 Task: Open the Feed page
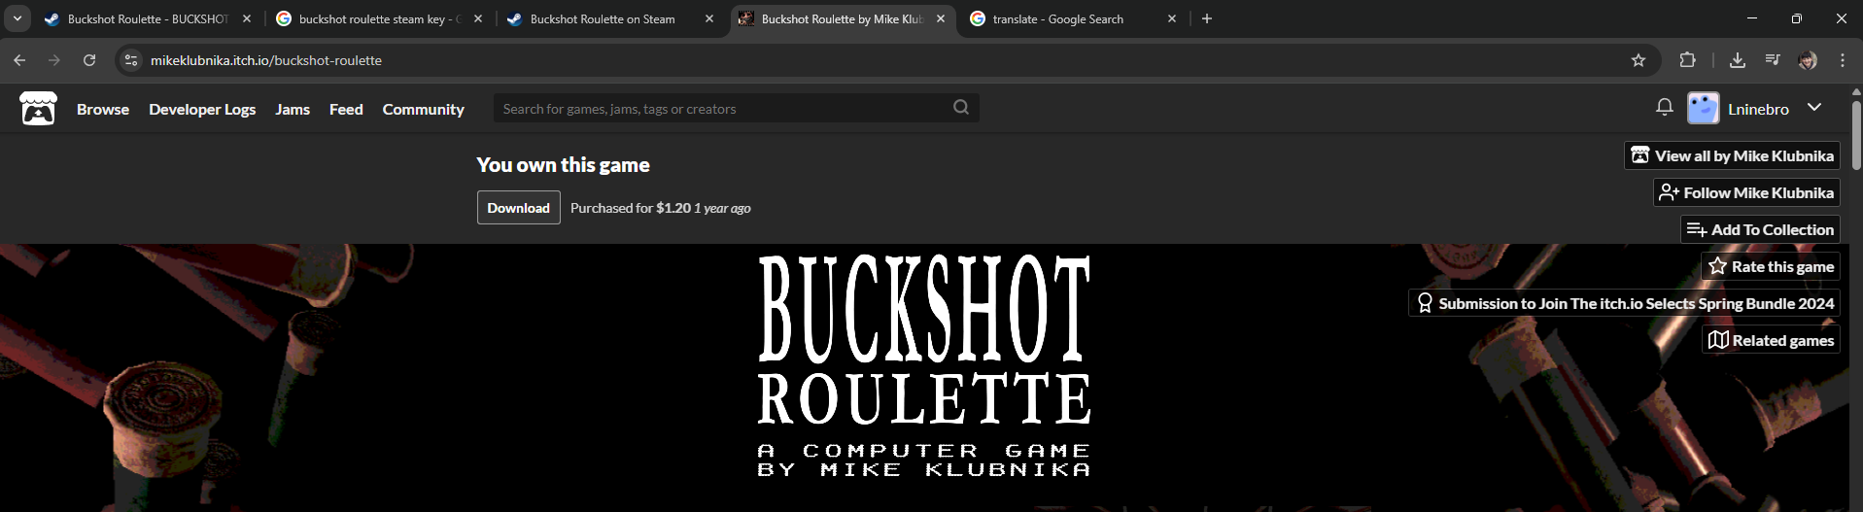[x=346, y=109]
